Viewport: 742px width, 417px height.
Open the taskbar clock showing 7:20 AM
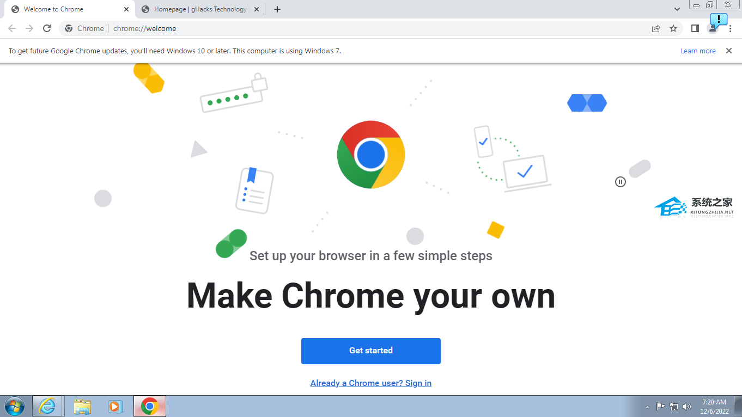pos(714,407)
